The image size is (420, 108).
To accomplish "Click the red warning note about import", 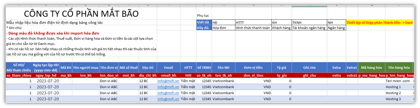I will coord(54,33).
